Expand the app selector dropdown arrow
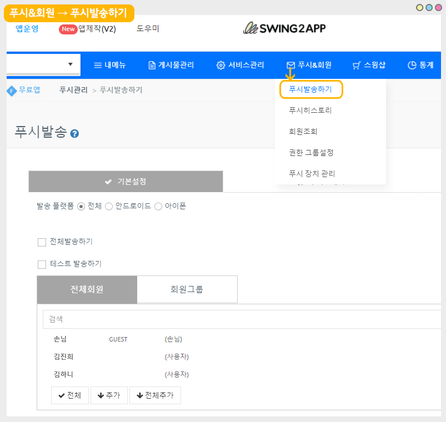The image size is (446, 422). click(71, 64)
